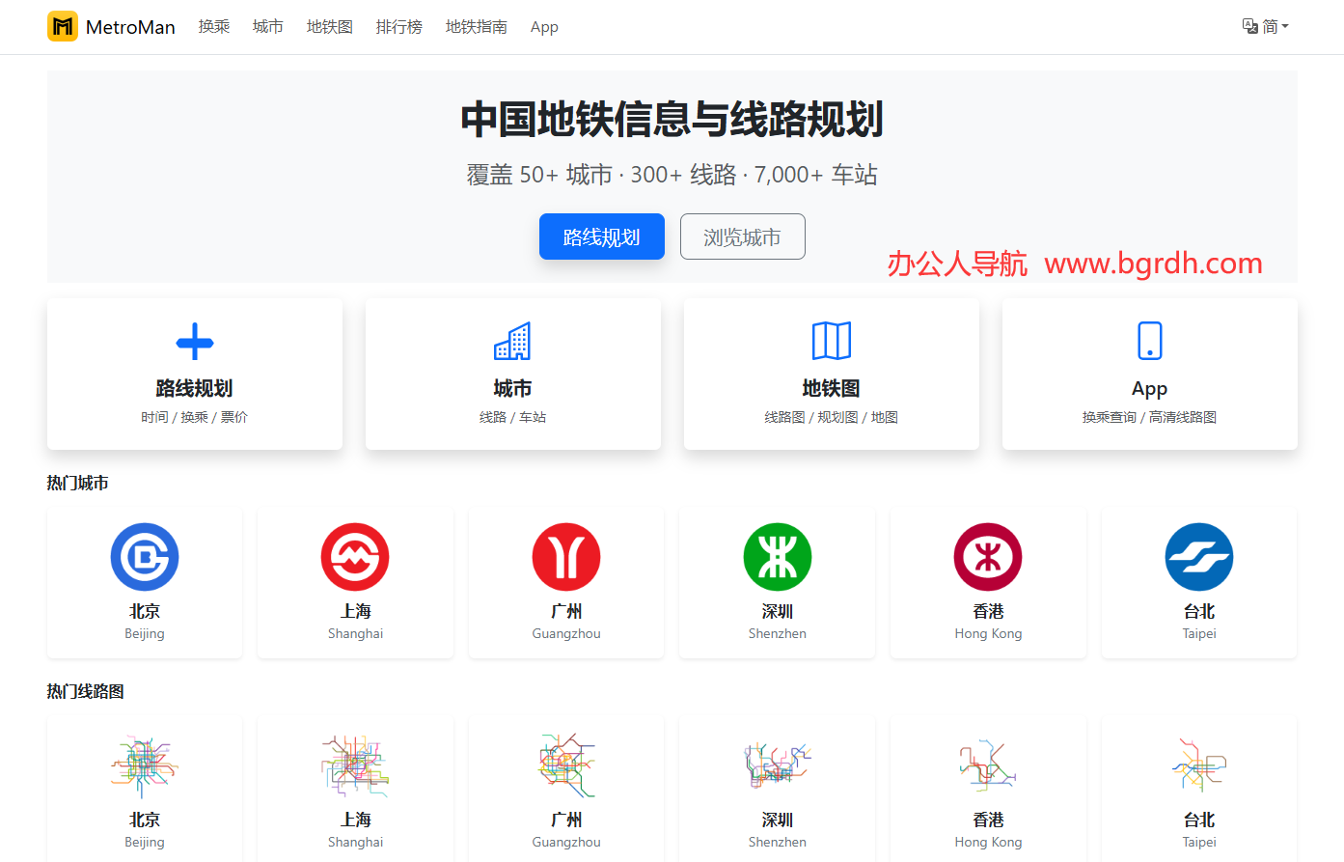Click the Beijing subway logo
Screen dimensions: 1344x862
point(145,557)
